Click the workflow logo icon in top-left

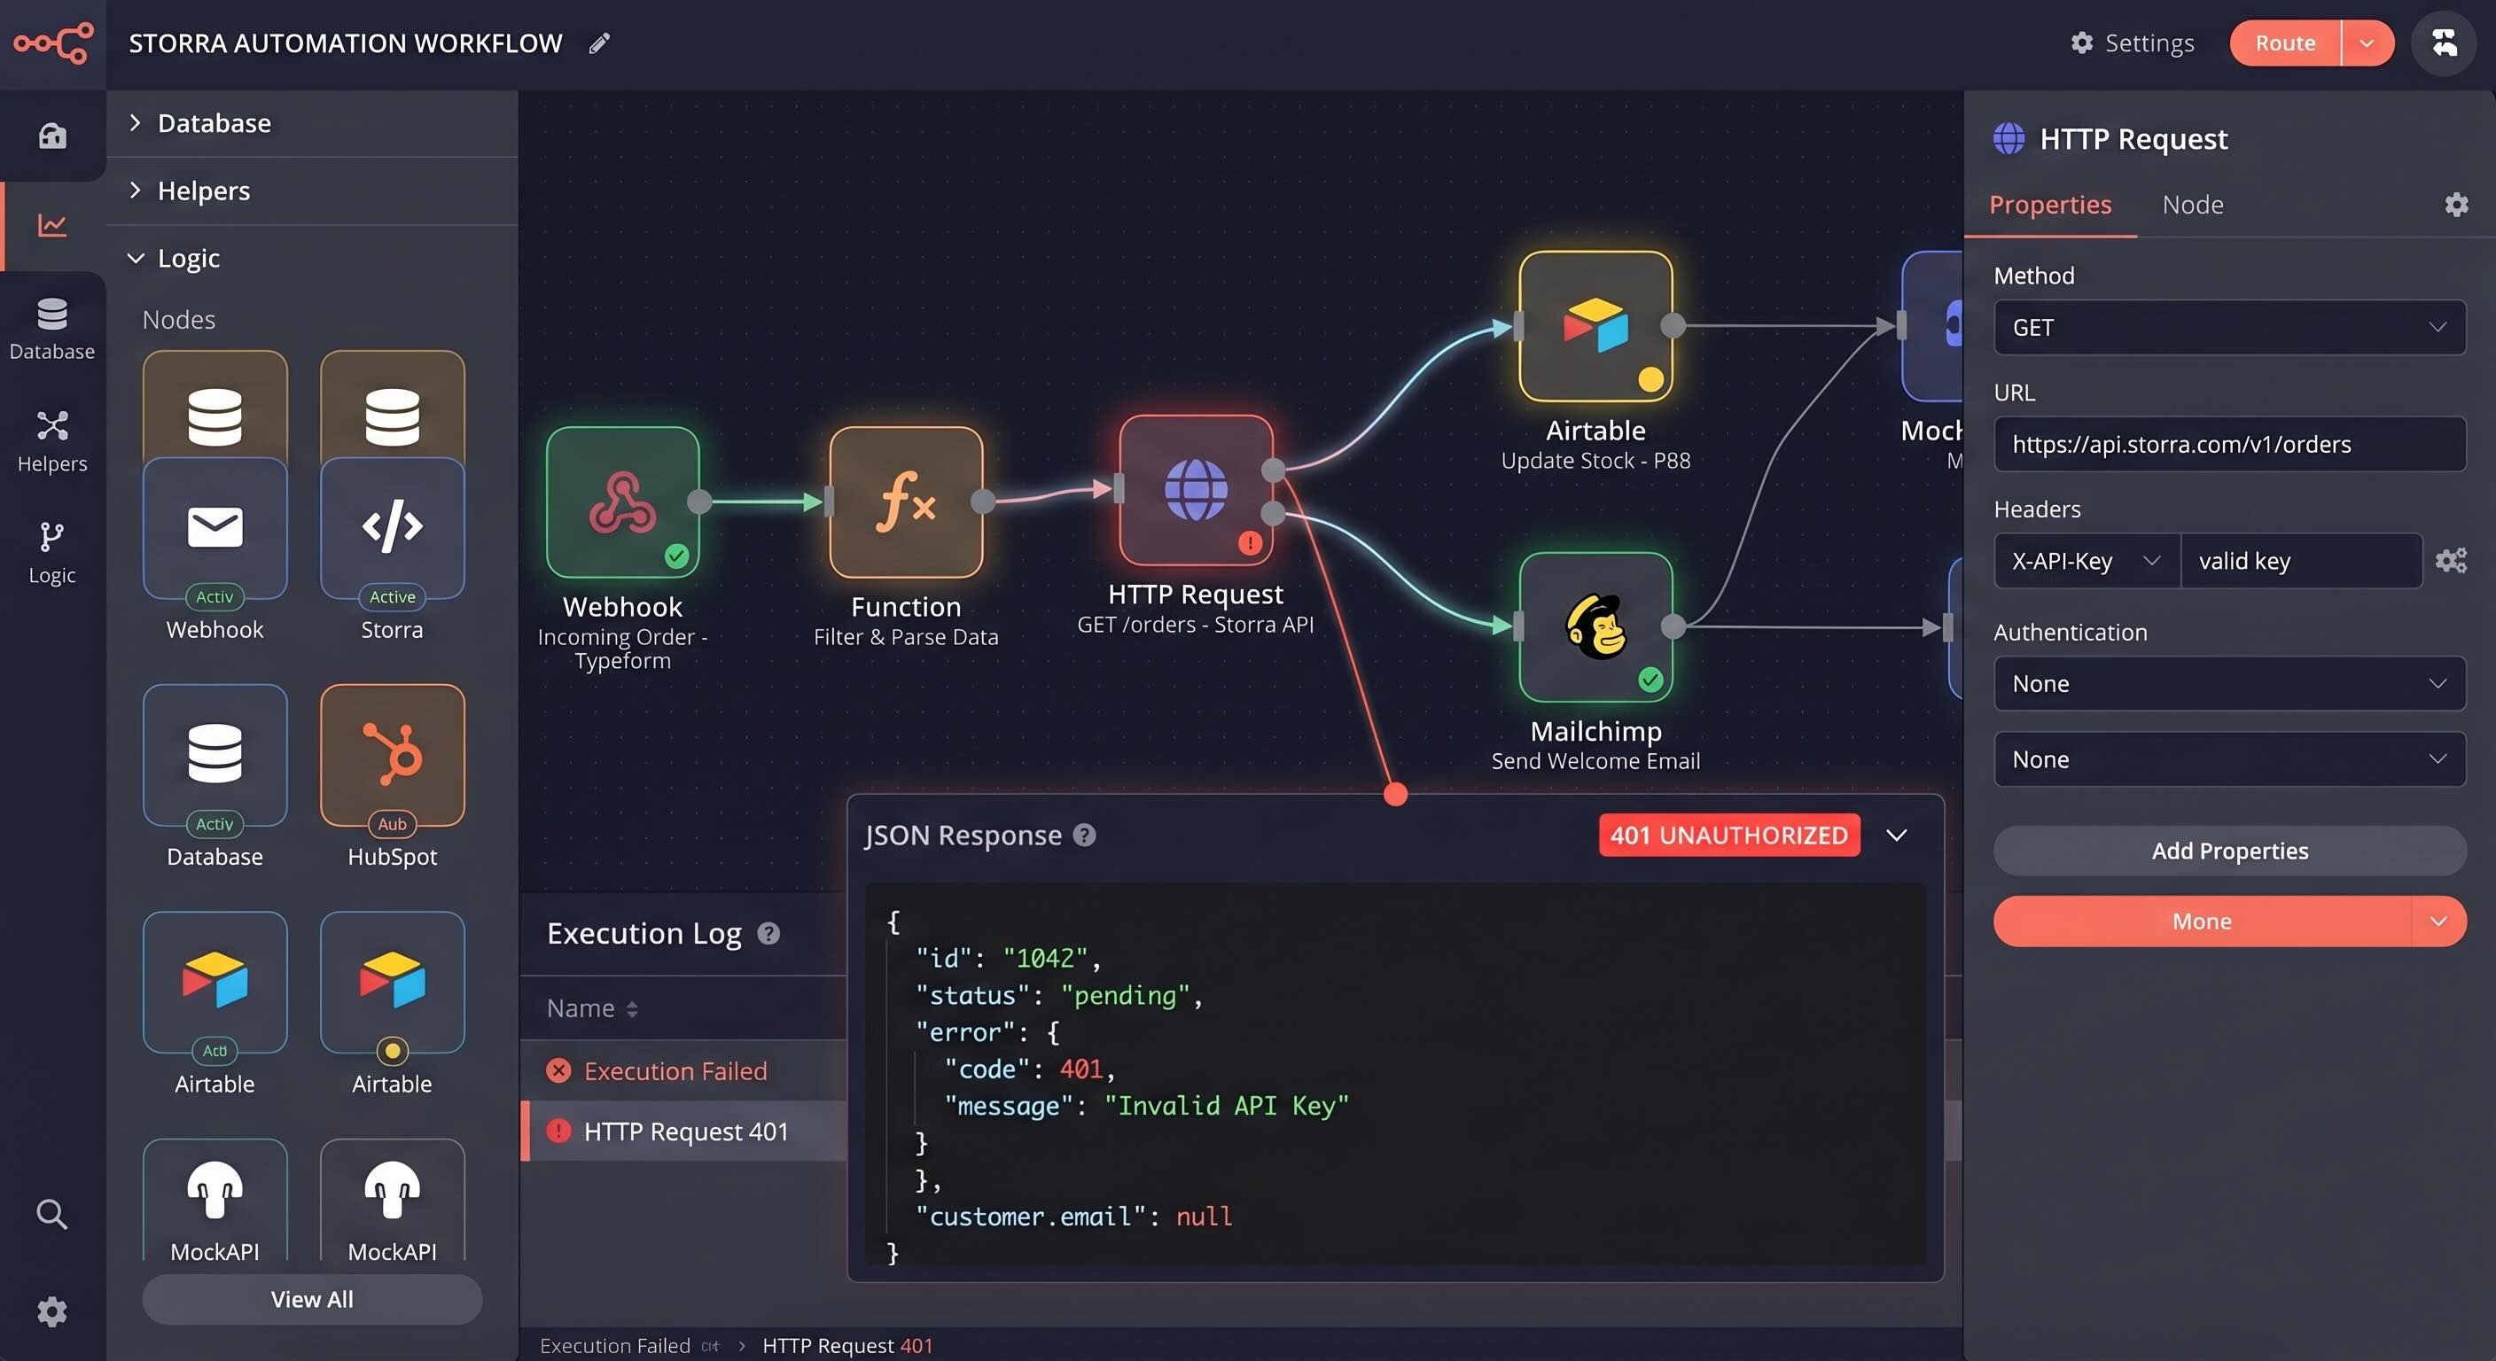[53, 43]
